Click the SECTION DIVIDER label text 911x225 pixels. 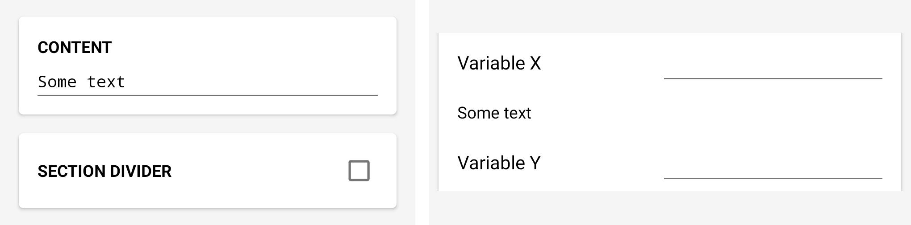coord(104,172)
